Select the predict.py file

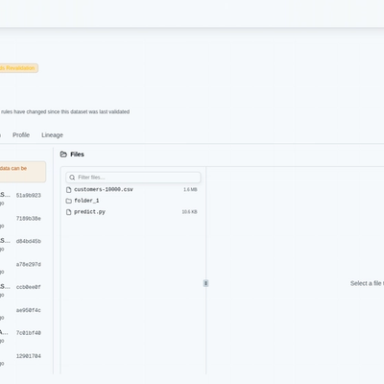132,212
